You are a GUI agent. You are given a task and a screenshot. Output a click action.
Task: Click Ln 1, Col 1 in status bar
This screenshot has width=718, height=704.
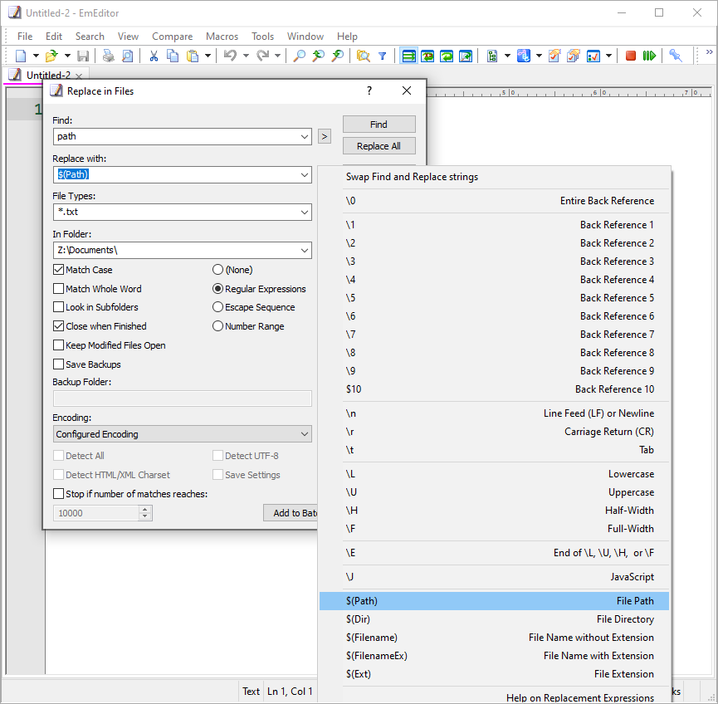[290, 692]
